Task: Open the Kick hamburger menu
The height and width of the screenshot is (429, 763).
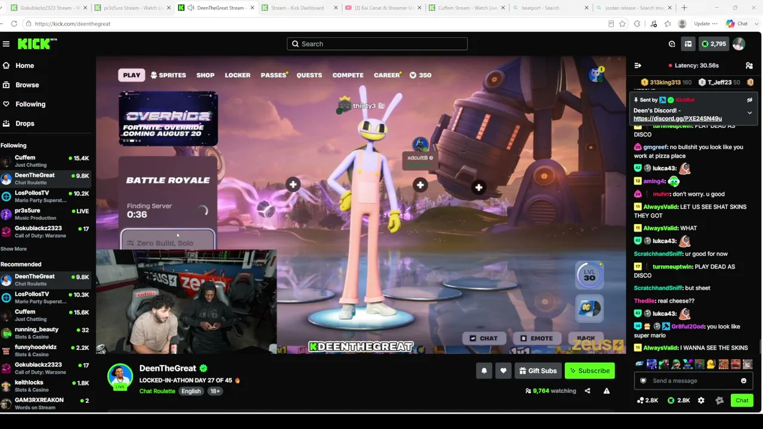Action: pyautogui.click(x=6, y=44)
